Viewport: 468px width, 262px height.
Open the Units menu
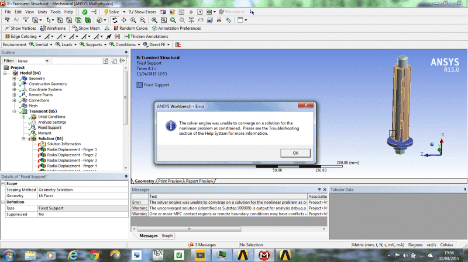(x=43, y=12)
